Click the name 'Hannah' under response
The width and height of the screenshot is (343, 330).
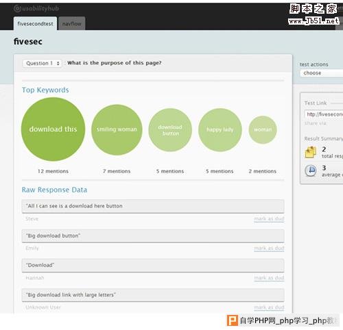pyautogui.click(x=35, y=278)
